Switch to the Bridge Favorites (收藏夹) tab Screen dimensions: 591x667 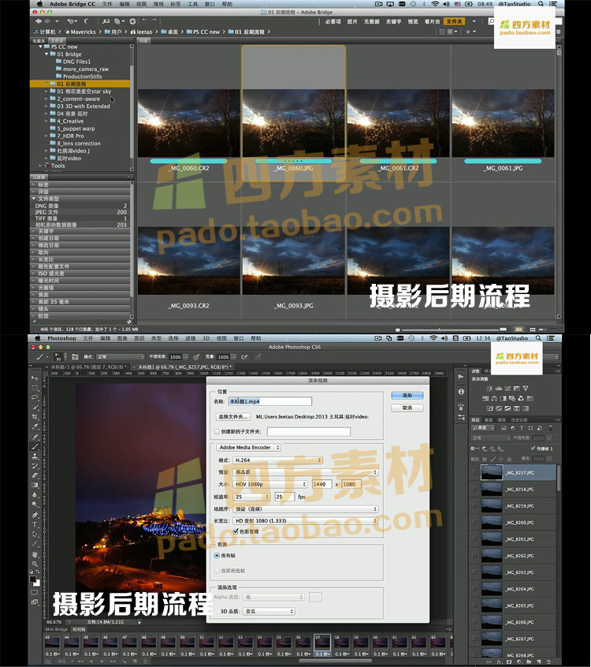[x=39, y=41]
